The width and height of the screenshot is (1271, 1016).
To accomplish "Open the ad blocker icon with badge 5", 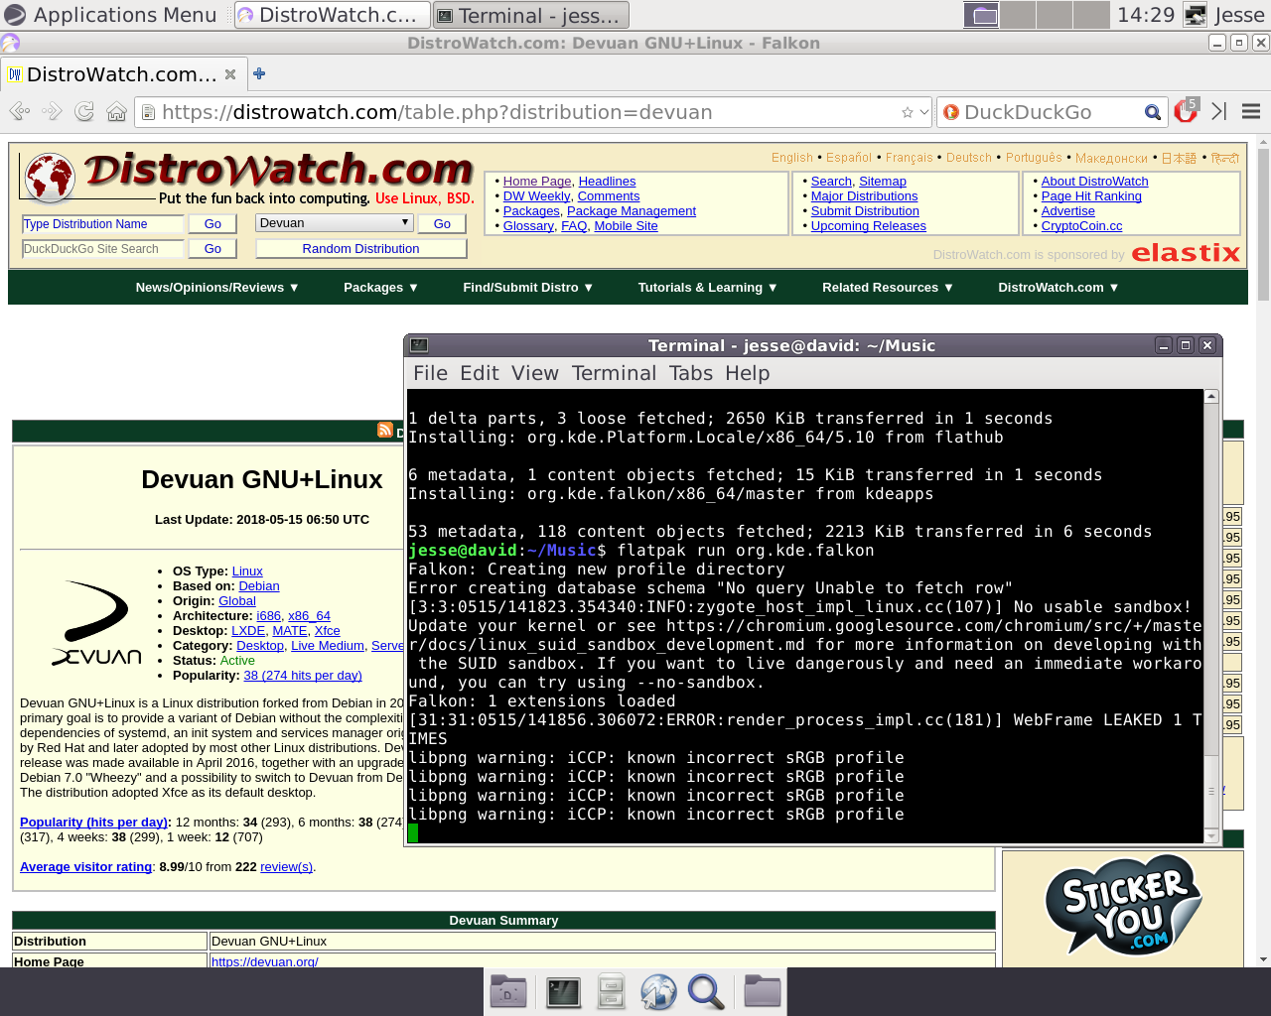I will point(1186,111).
